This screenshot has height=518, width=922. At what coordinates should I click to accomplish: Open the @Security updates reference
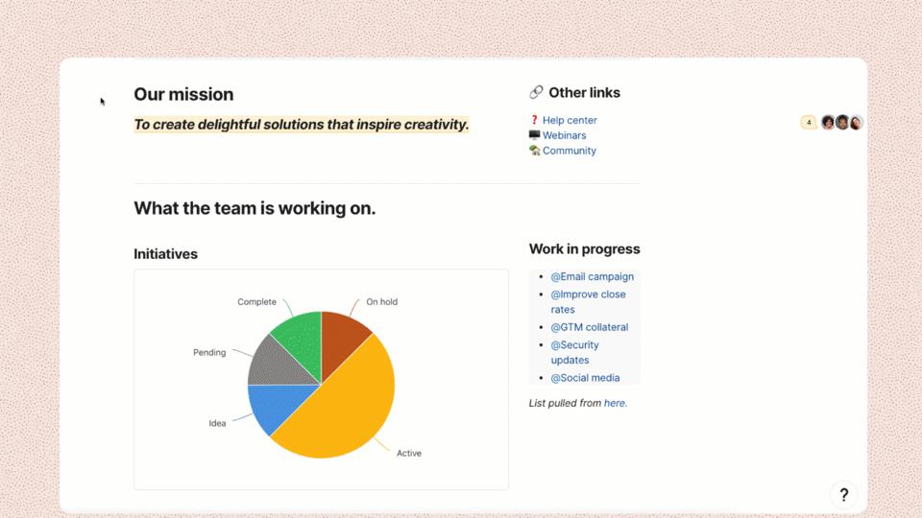tap(574, 345)
